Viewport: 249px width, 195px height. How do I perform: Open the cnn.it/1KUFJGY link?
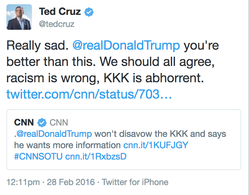coord(156,145)
